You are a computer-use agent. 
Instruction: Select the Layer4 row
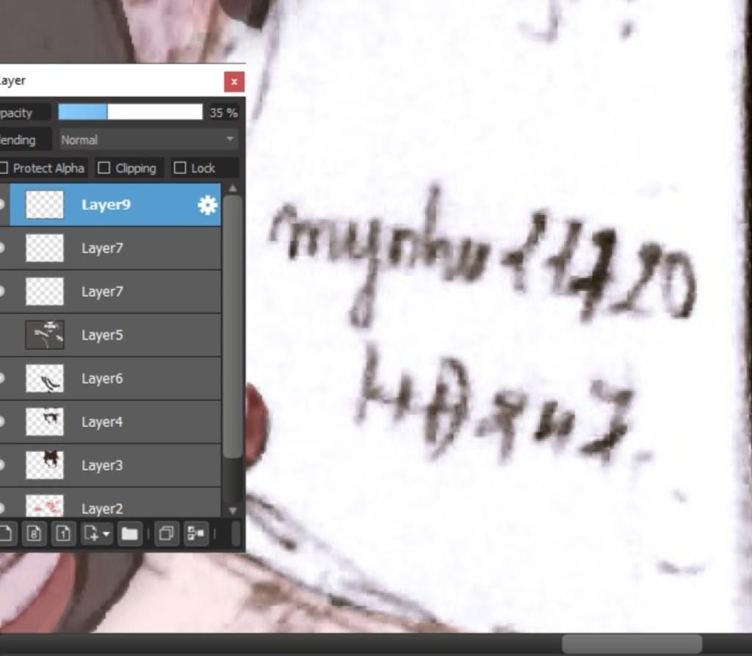110,422
